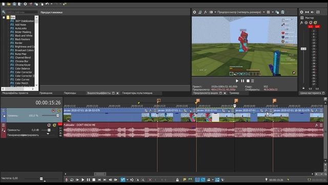Toggle lock envelopes padlock icon

(x=177, y=180)
